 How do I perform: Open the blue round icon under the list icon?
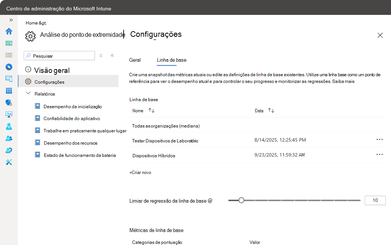(9, 67)
